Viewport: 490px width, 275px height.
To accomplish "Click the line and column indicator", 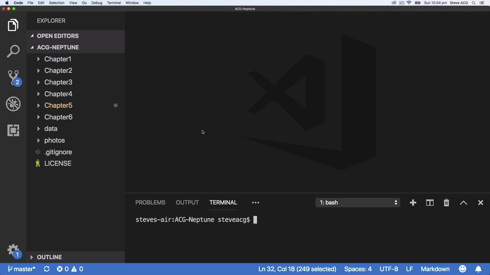I will (297, 269).
